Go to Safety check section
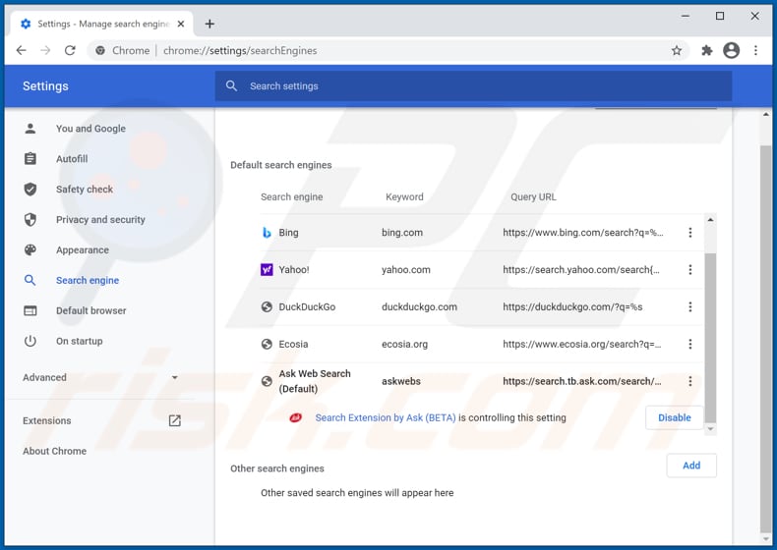Screen dimensions: 777x550 click(x=85, y=190)
